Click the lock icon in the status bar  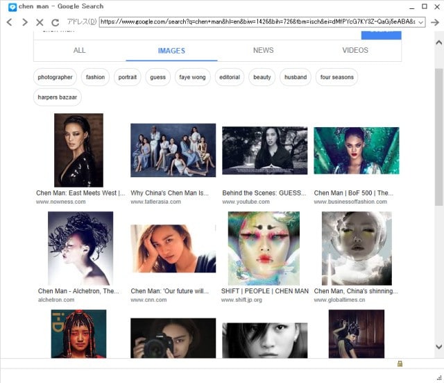tap(400, 364)
